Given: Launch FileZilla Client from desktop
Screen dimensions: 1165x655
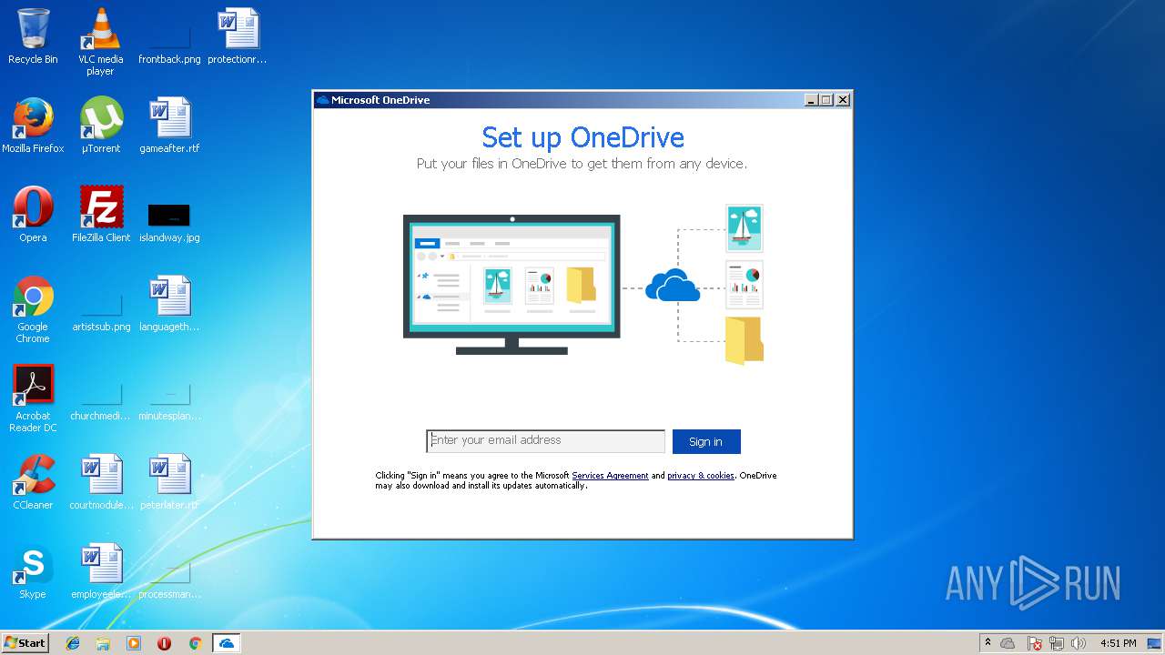Looking at the screenshot, I should click(101, 215).
